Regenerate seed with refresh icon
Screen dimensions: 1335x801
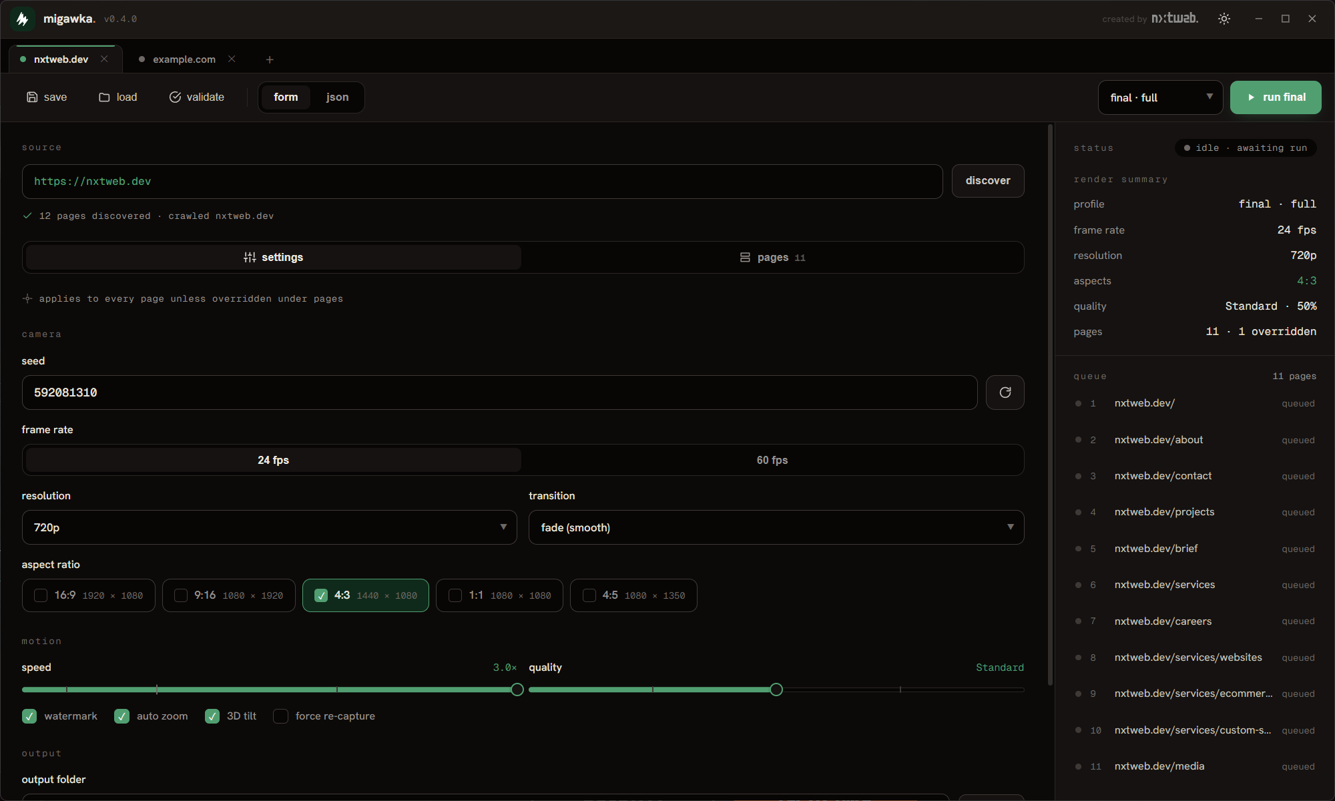[x=1005, y=392]
